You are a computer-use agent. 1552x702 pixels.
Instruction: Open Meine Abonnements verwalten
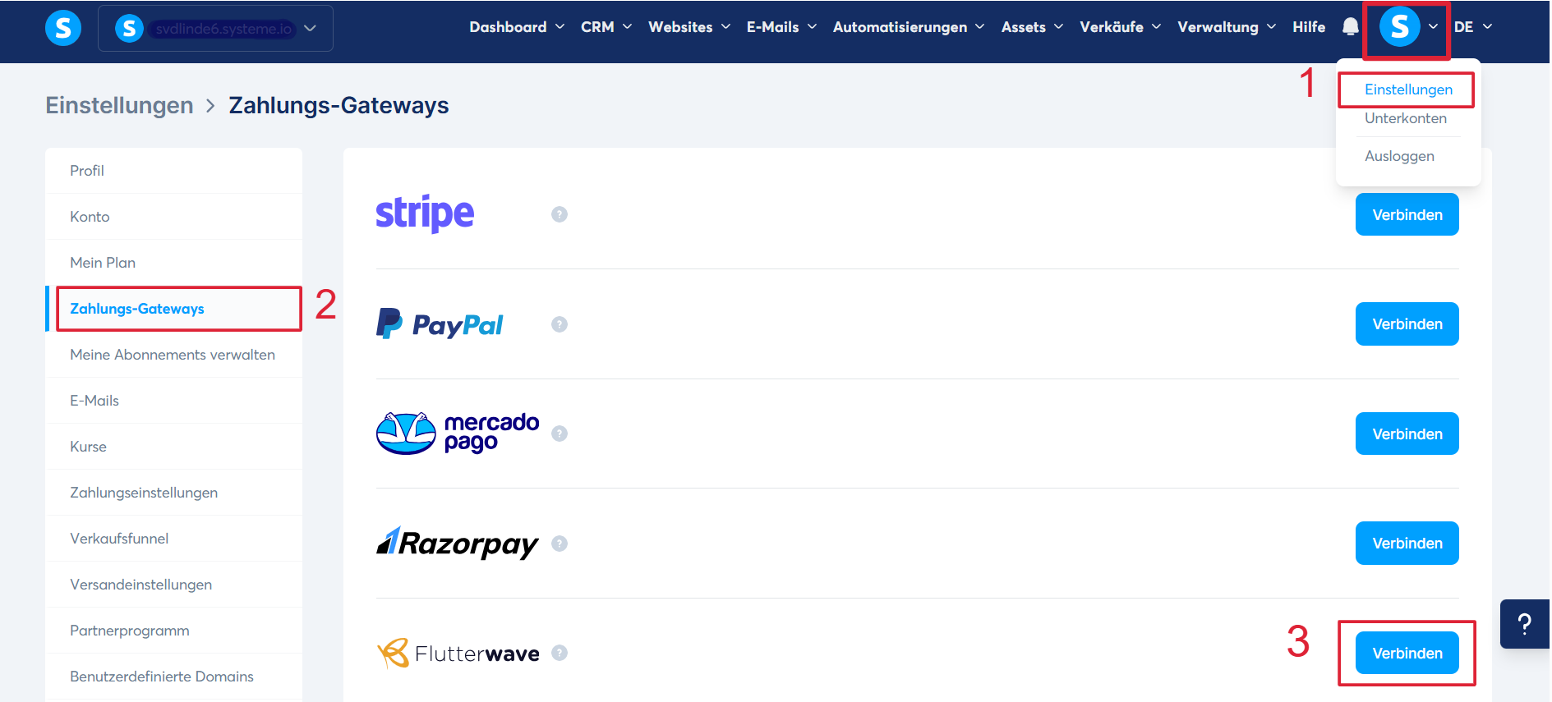coord(174,355)
